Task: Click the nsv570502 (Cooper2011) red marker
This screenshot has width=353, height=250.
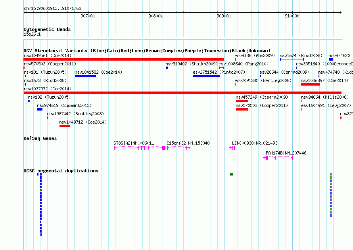Action: tap(24, 68)
